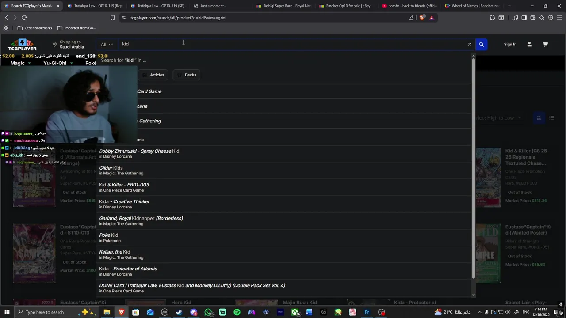Click the account profile icon
566x318 pixels.
[529, 44]
